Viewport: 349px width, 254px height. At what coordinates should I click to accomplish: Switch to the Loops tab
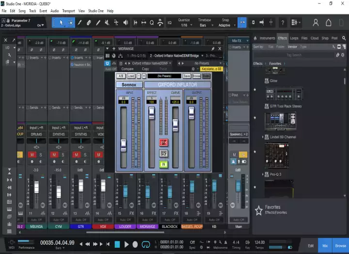point(294,38)
